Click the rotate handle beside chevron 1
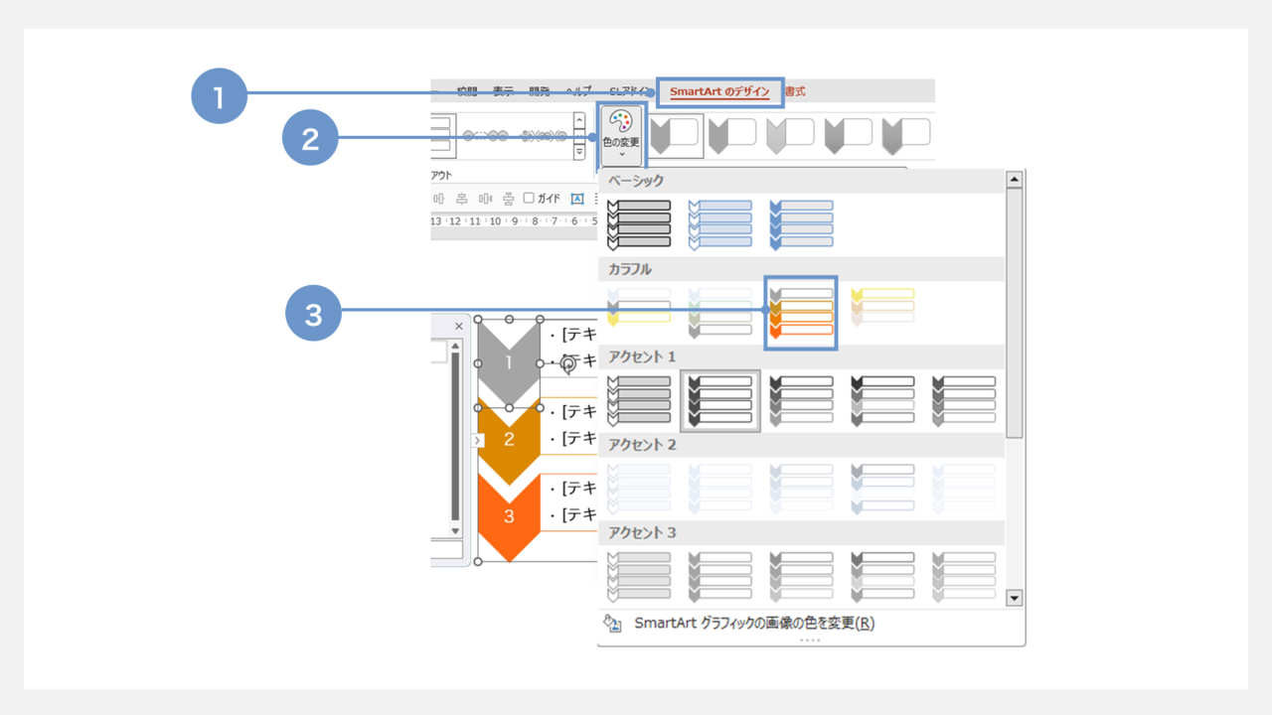The image size is (1272, 715). click(x=567, y=364)
